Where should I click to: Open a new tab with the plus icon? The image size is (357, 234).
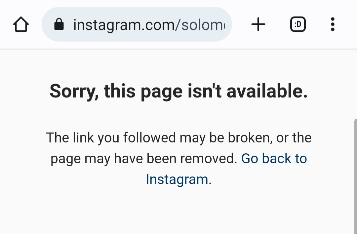click(258, 24)
